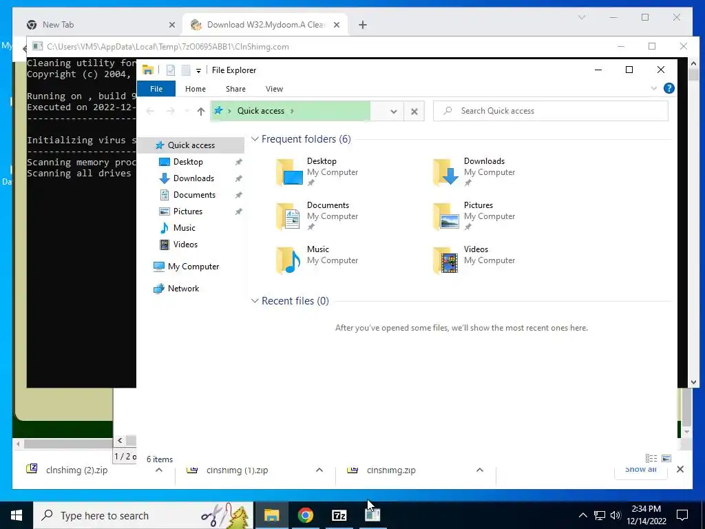Click the taskbar search box
The image size is (705, 529).
click(143, 515)
